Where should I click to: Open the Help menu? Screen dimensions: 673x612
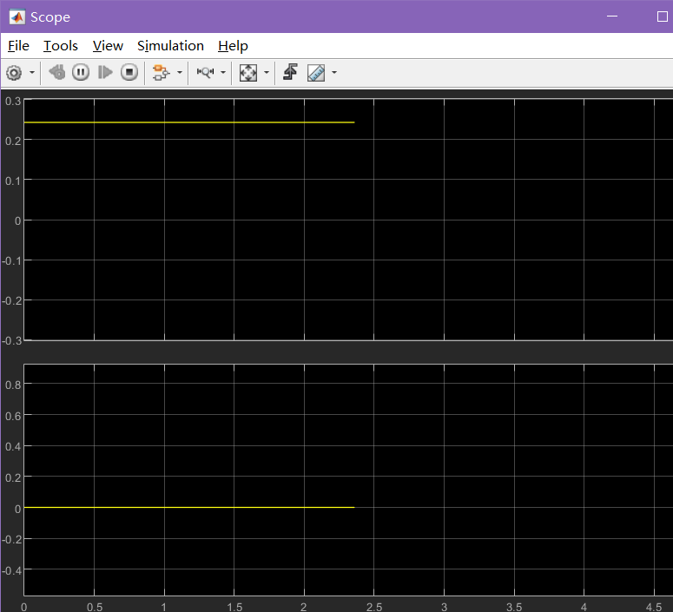[233, 46]
